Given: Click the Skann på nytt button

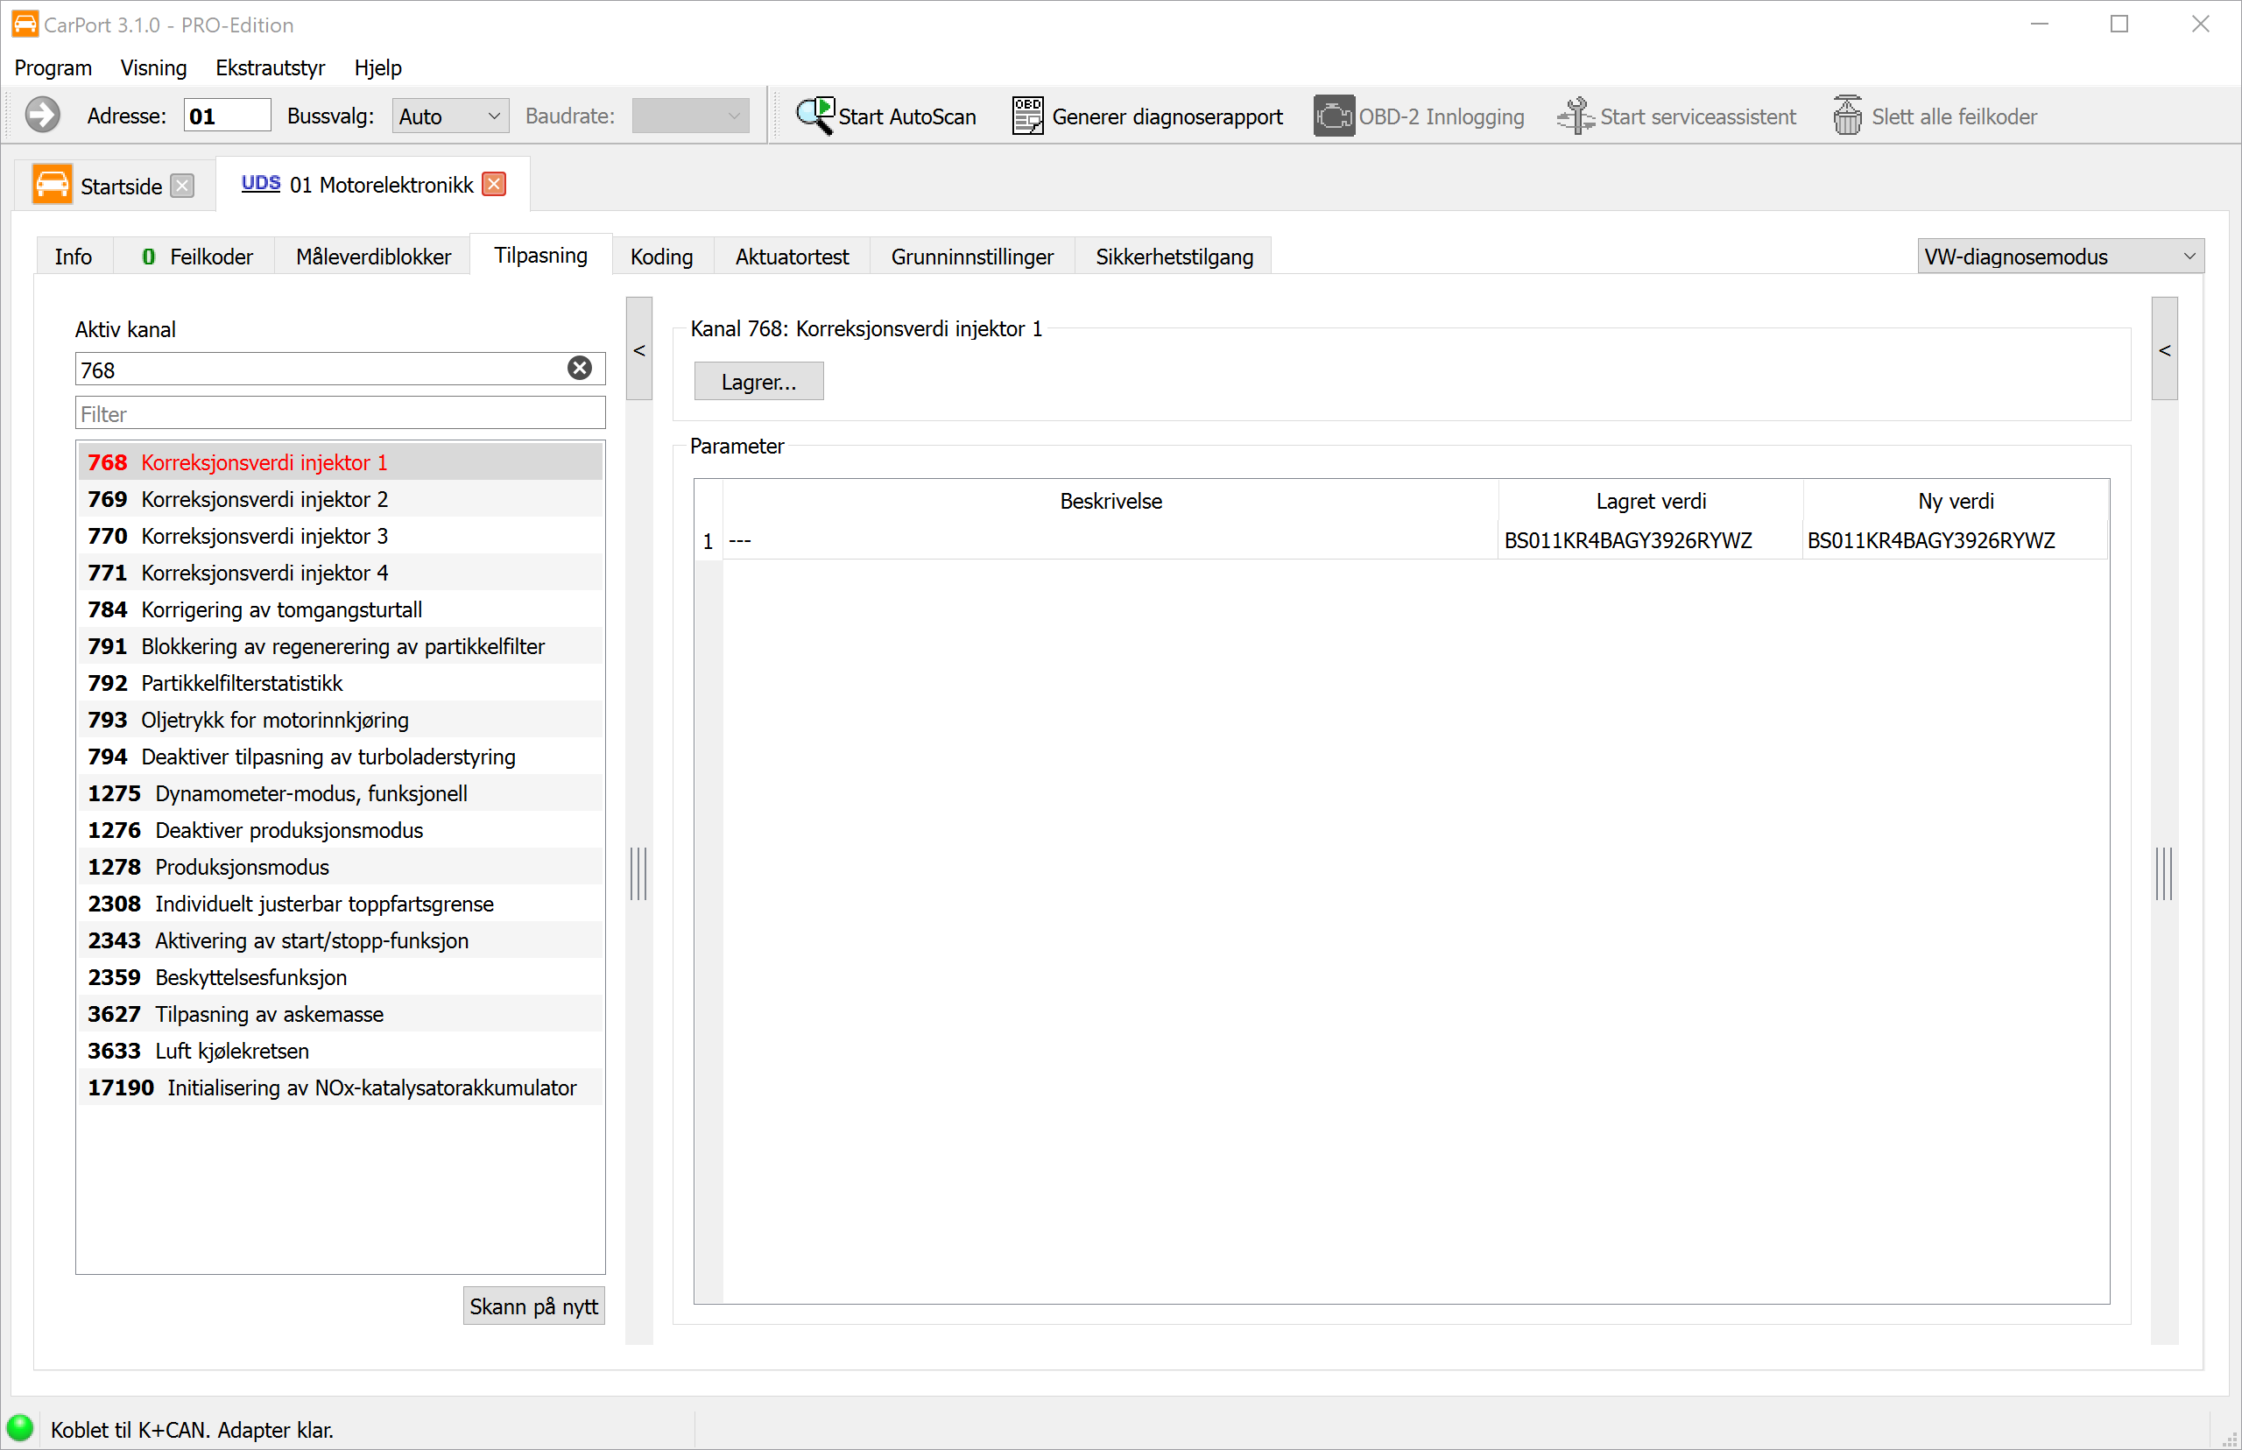Looking at the screenshot, I should (x=534, y=1306).
